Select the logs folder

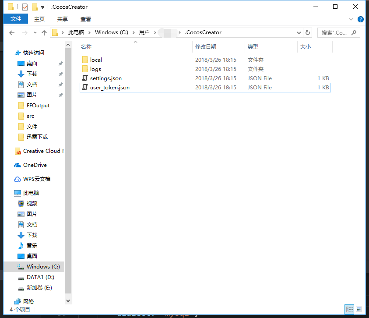click(95, 69)
